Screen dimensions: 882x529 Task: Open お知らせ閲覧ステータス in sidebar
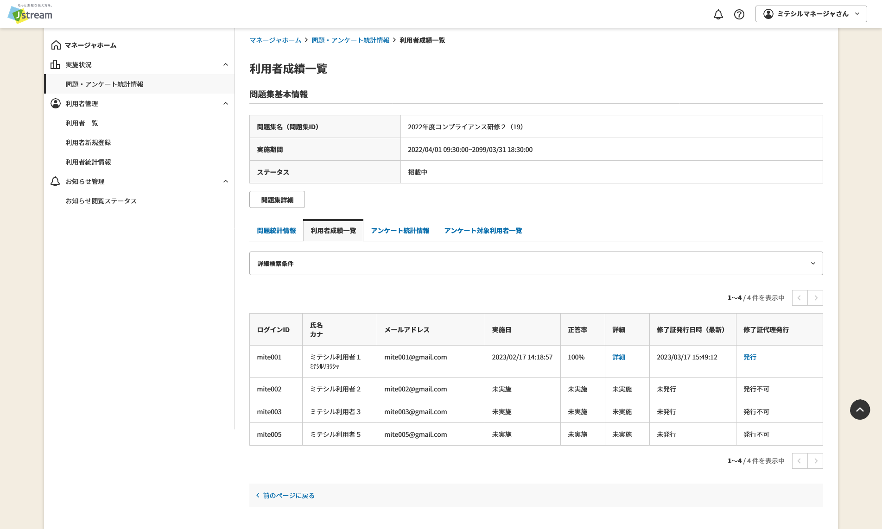coord(139,201)
